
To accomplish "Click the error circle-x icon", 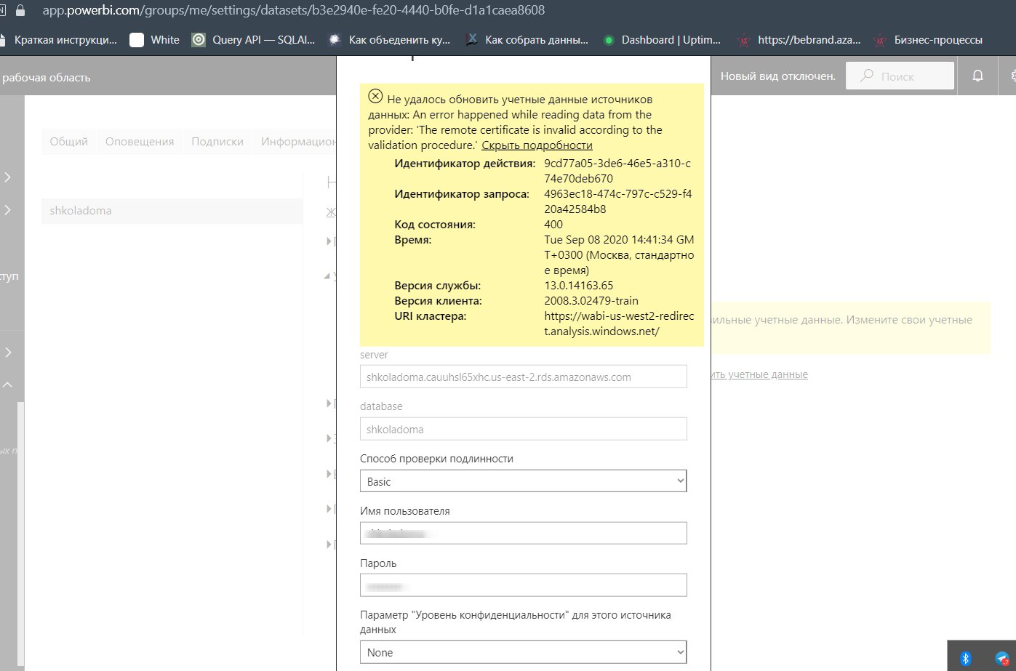I will [375, 96].
